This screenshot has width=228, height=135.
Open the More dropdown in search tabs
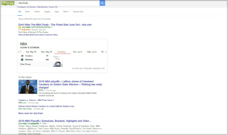point(66,12)
